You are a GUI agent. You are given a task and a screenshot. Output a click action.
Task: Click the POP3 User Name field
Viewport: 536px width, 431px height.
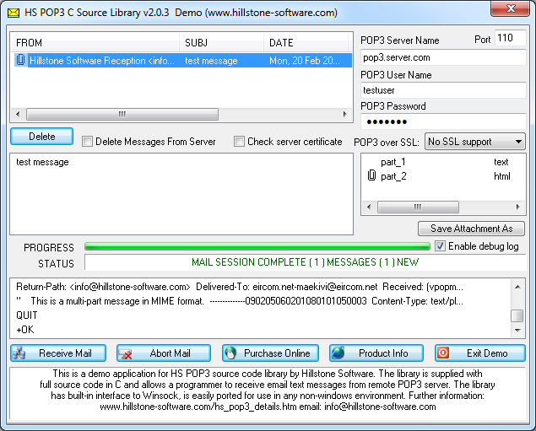(x=443, y=90)
